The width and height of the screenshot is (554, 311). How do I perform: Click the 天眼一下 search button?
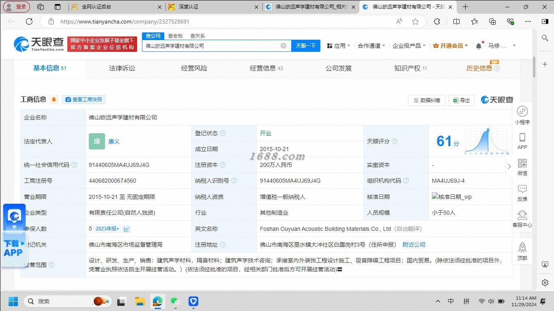[306, 46]
